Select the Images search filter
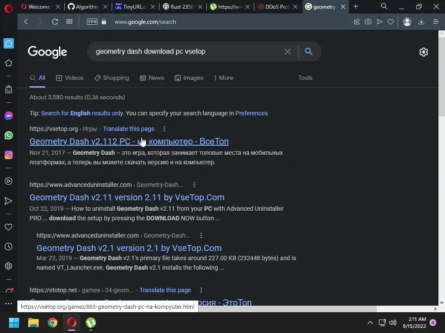Image resolution: width=445 pixels, height=333 pixels. click(x=189, y=78)
